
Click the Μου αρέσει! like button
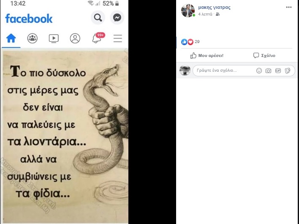click(207, 55)
